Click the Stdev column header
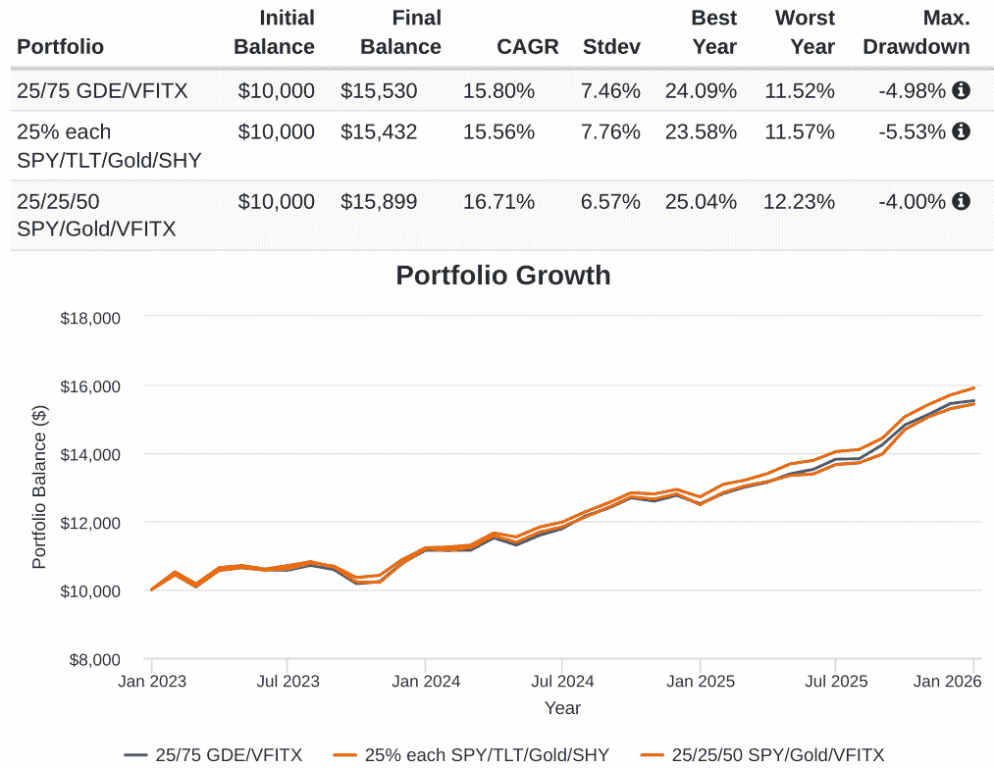Viewport: 994px width, 768px height. pyautogui.click(x=611, y=46)
